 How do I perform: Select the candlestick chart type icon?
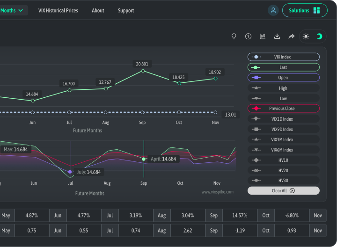[263, 36]
